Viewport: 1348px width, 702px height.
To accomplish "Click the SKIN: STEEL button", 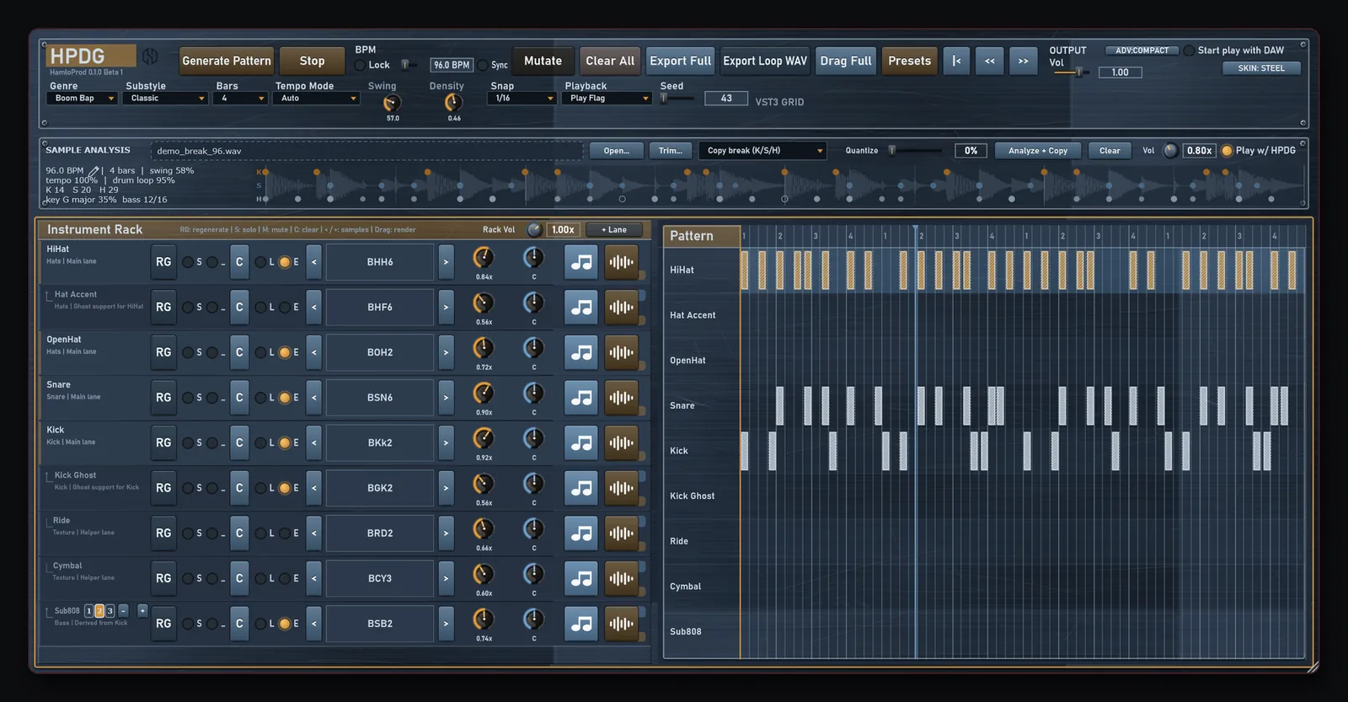I will tap(1261, 68).
